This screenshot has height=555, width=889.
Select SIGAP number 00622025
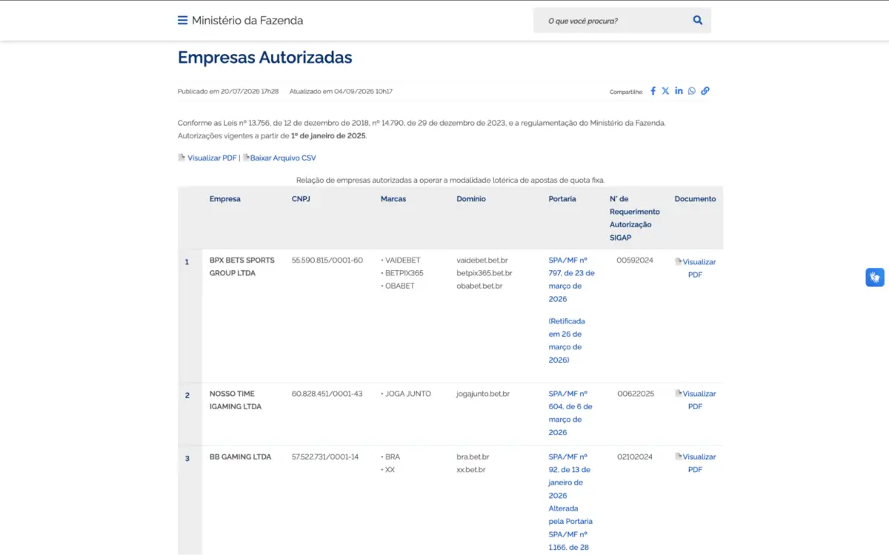(x=636, y=394)
